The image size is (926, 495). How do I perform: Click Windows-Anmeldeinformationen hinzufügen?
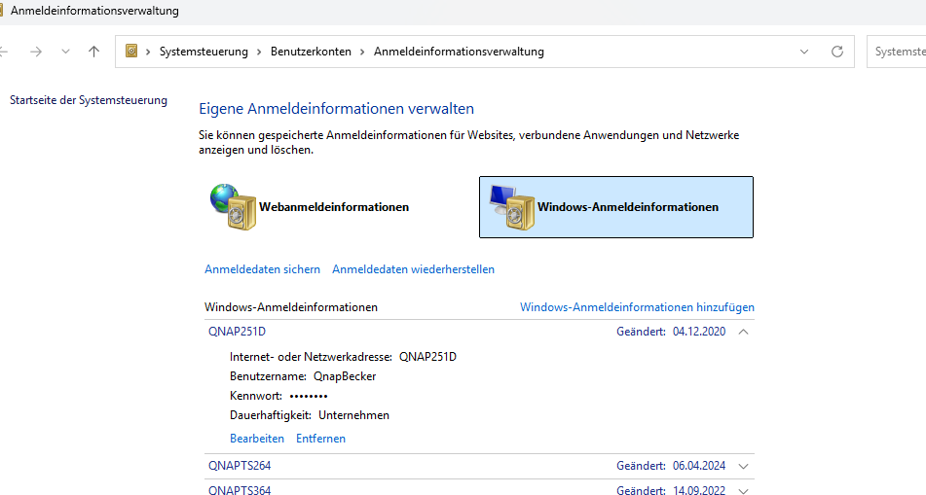[637, 307]
